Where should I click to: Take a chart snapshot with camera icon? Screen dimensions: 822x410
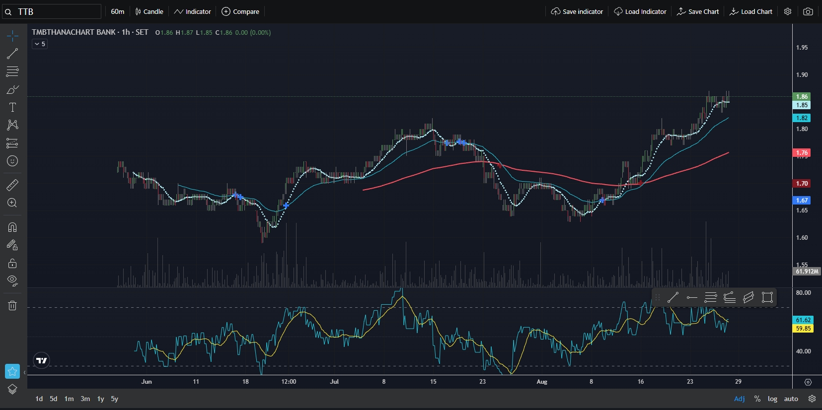coord(808,11)
